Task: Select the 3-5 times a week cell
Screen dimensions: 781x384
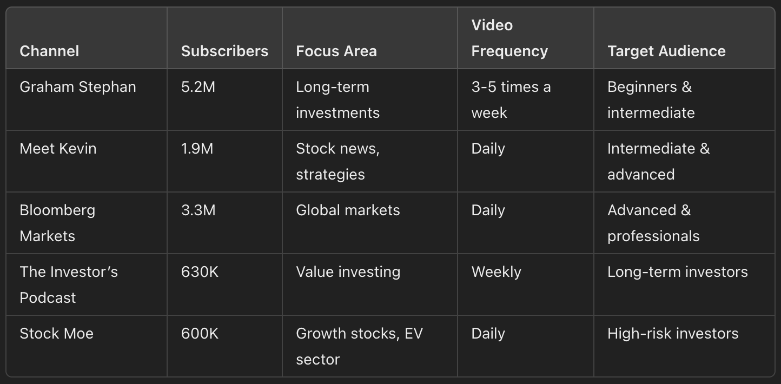Action: (x=511, y=100)
